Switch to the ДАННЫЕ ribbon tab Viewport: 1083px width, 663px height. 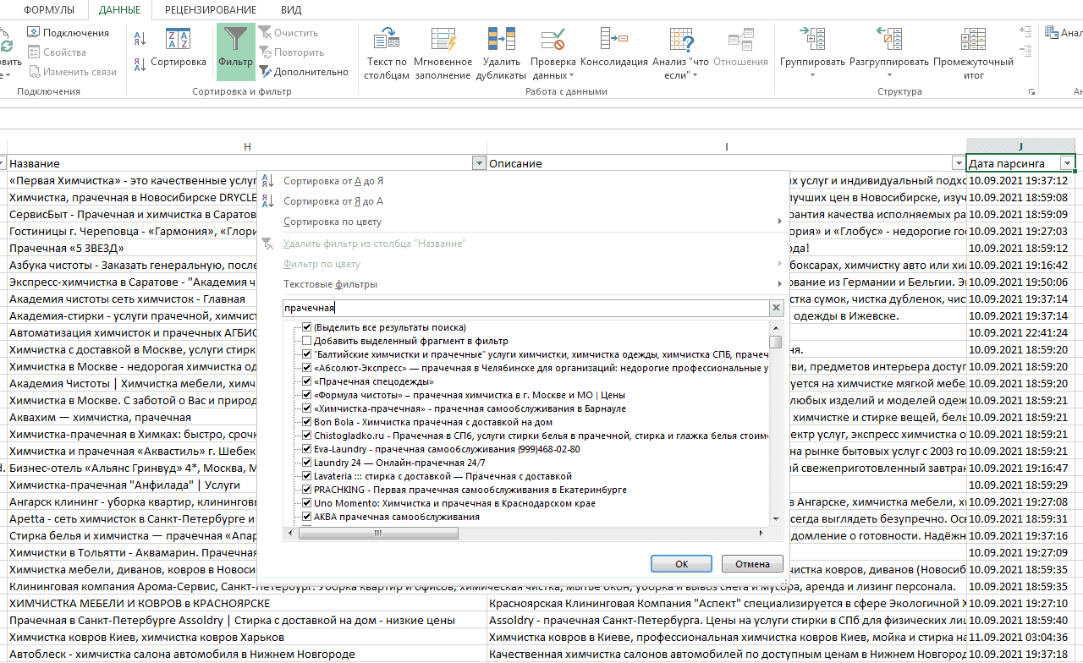(x=120, y=10)
